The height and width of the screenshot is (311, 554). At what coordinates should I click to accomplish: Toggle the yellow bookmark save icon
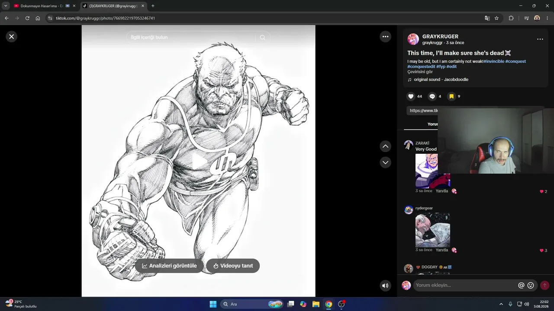451,96
